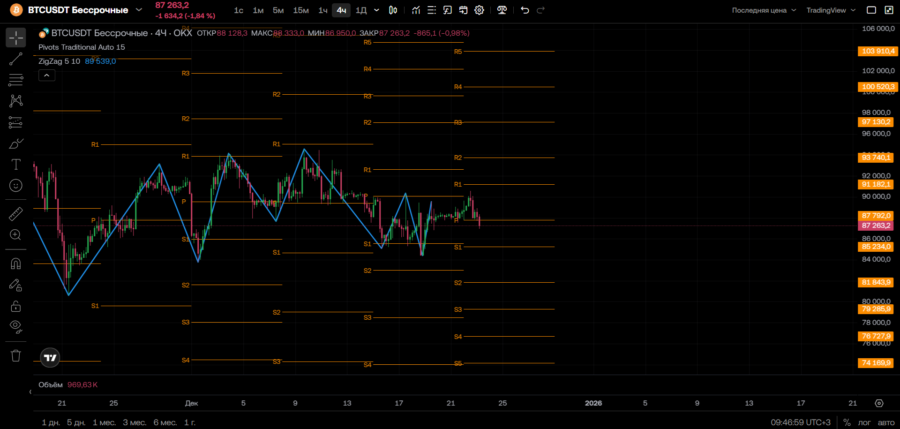Screen dimensions: 900x429
Task: Select the brush drawing tool
Action: pos(16,143)
